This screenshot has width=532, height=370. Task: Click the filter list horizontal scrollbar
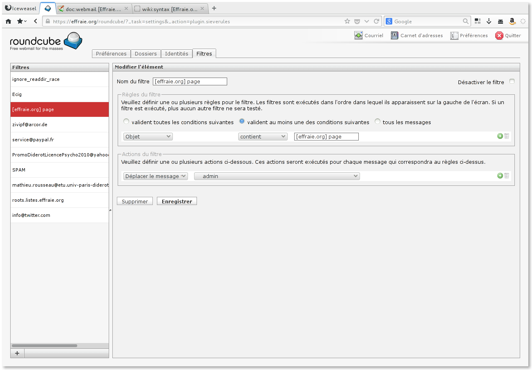(x=45, y=345)
